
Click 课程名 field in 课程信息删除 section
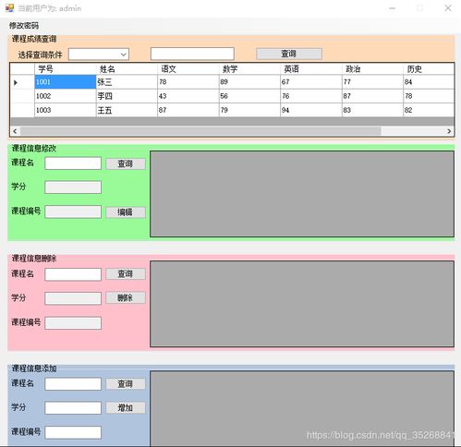point(73,274)
